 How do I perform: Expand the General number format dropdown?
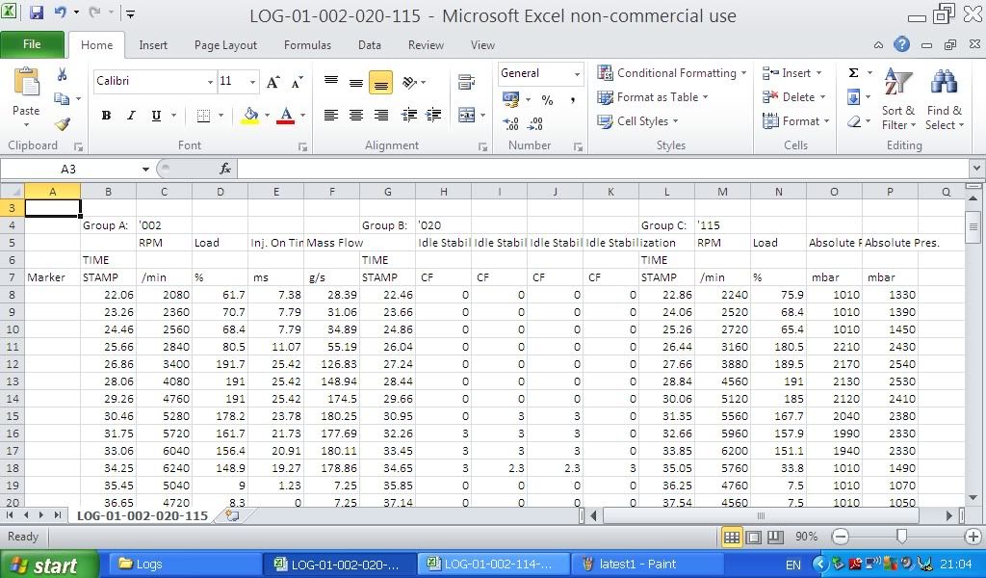click(577, 74)
